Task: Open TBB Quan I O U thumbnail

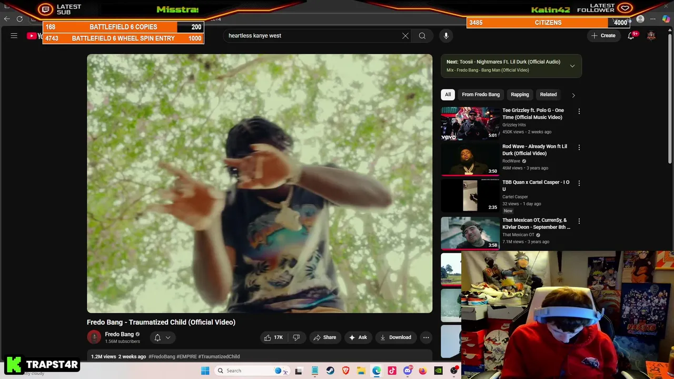Action: tap(470, 195)
